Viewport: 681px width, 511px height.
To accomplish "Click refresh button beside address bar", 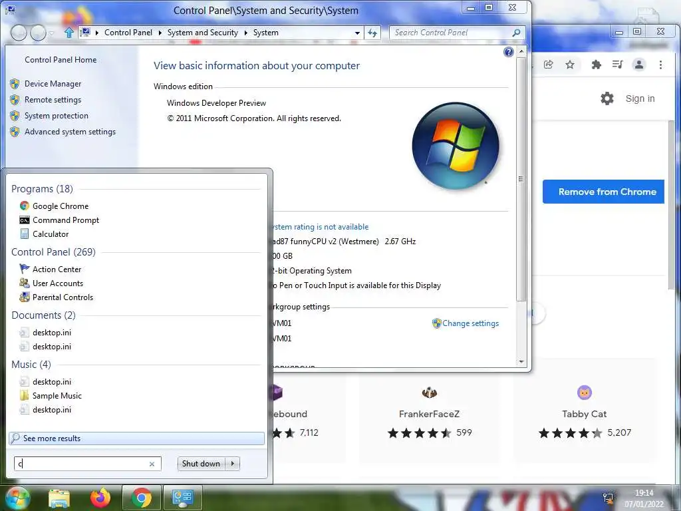I will [x=372, y=33].
